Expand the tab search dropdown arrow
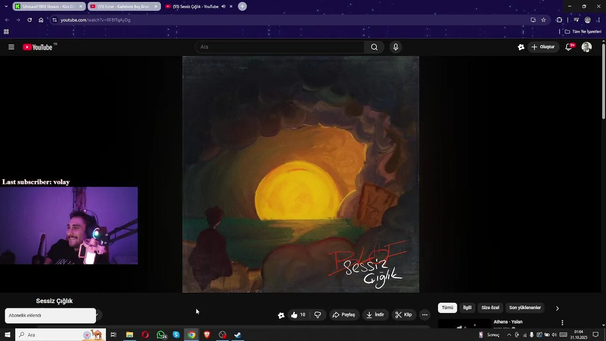This screenshot has height=341, width=606. pyautogui.click(x=6, y=6)
